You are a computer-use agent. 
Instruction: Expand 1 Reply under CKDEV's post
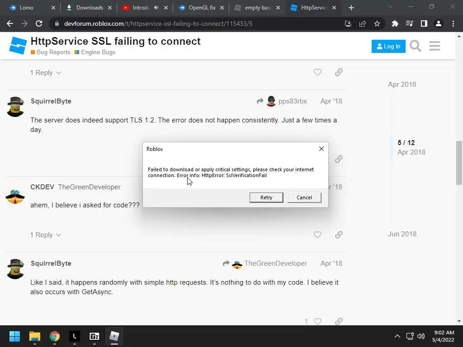pos(46,235)
